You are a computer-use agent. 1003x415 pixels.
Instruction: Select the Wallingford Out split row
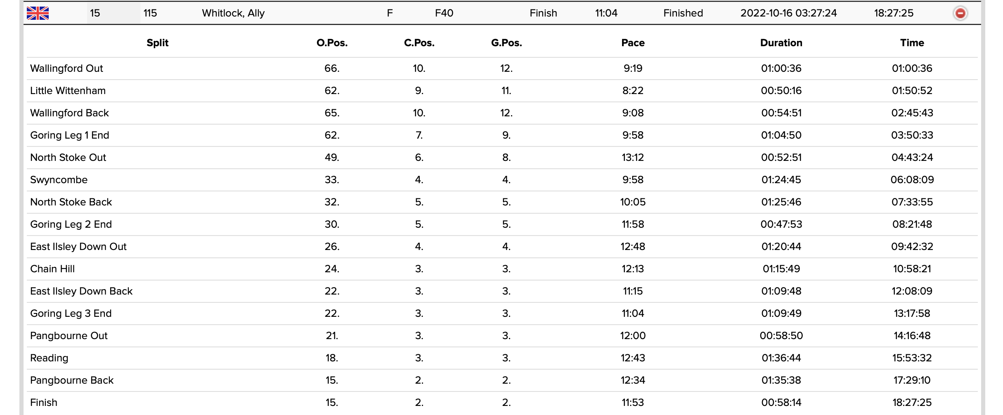coord(66,68)
